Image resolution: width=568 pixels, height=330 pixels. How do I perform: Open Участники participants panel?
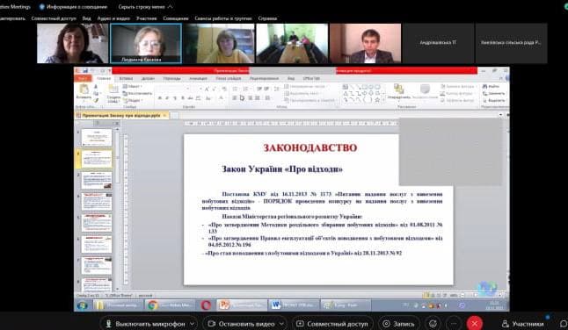coord(523,324)
